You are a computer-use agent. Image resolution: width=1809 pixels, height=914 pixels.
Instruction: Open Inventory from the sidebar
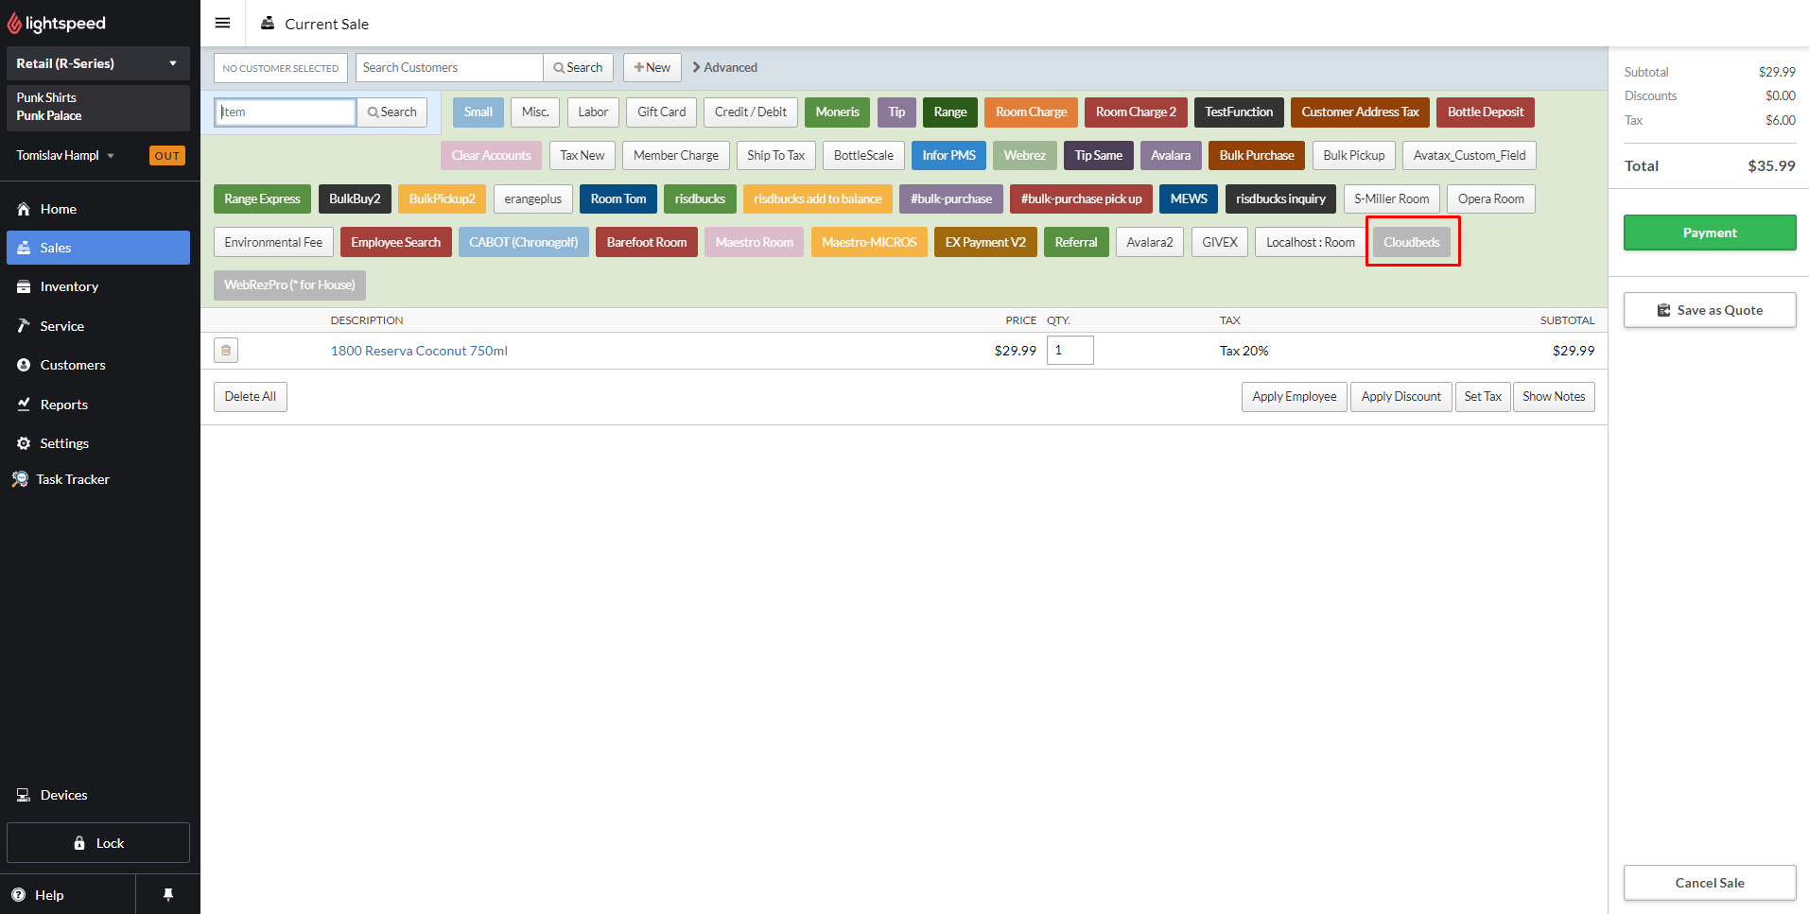coord(68,286)
